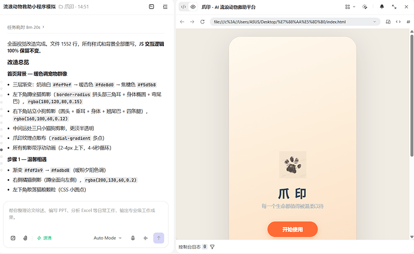Click heading 首页背景 — 暖色调宠物群像

click(x=37, y=74)
